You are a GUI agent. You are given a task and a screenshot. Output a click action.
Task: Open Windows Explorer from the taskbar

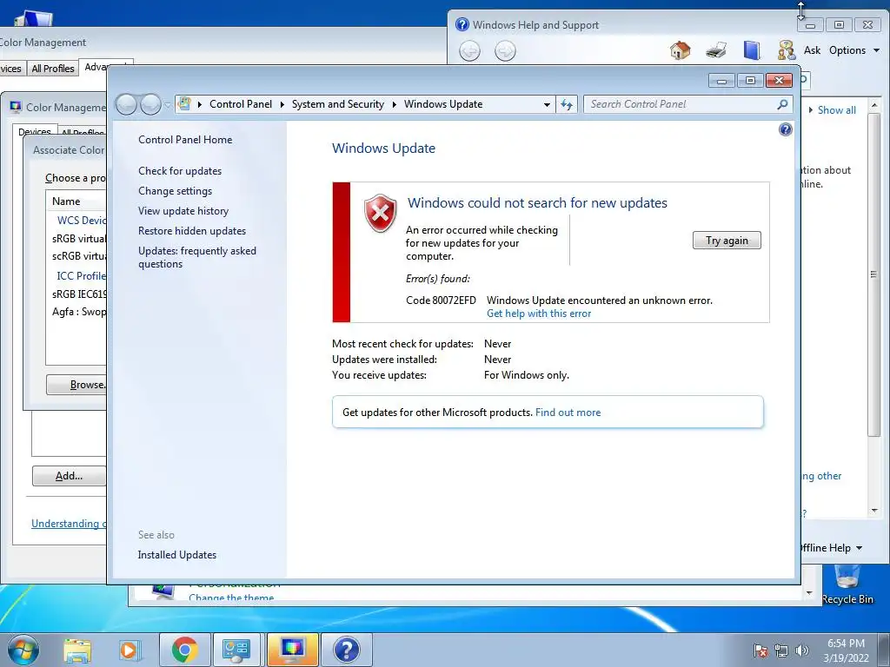point(77,650)
